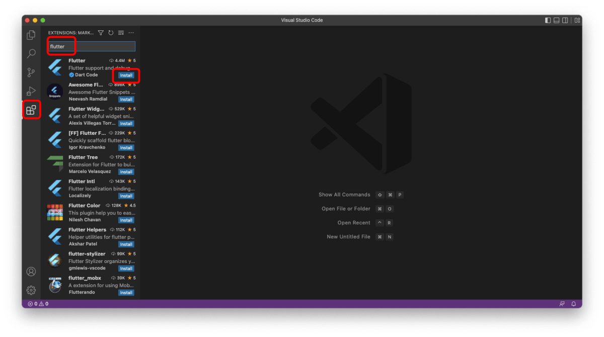Install the flutter-stylizer extension
The height and width of the screenshot is (337, 604).
pyautogui.click(x=126, y=268)
